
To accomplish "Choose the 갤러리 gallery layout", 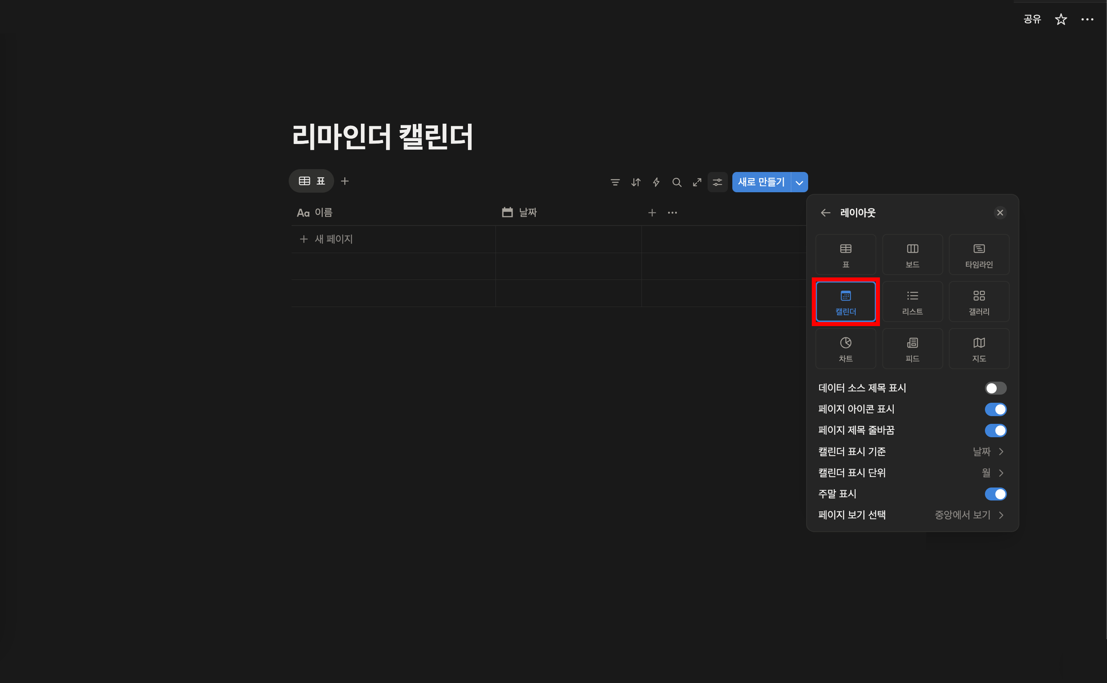I will coord(978,302).
